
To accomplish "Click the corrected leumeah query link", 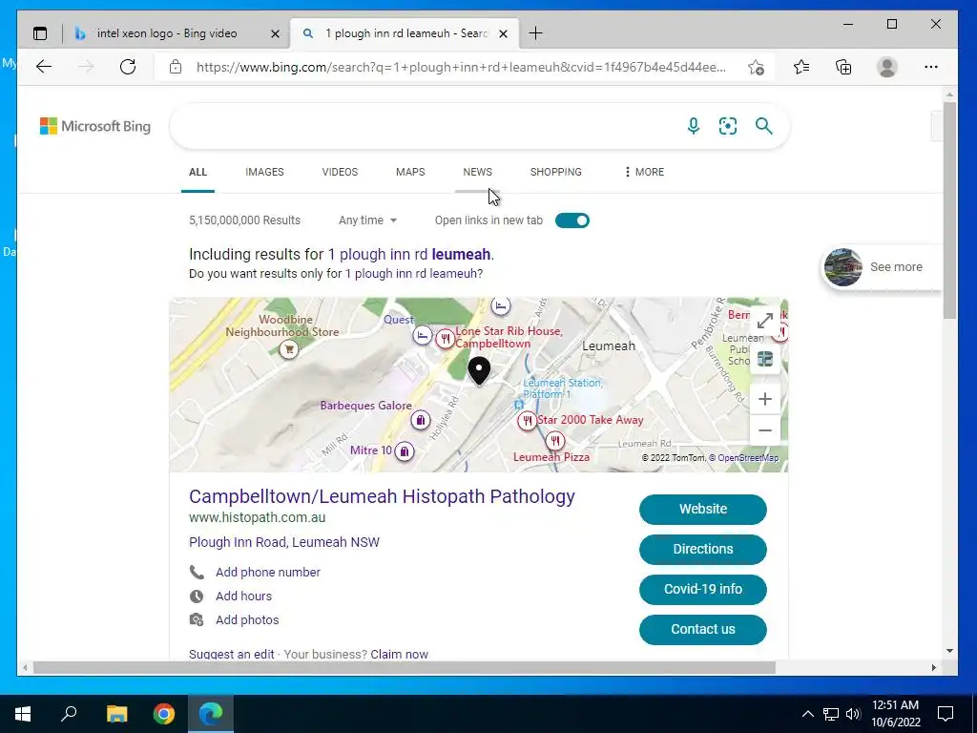I will tap(409, 254).
